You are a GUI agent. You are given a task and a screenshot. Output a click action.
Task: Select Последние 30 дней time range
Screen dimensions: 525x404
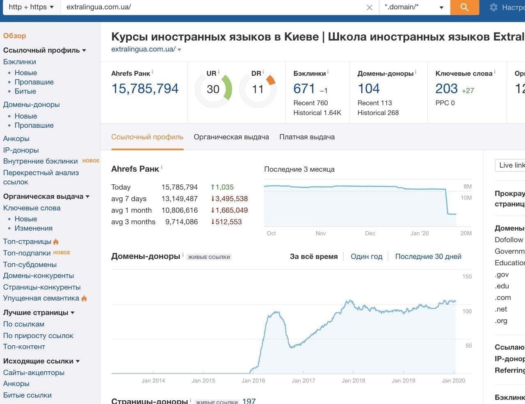[428, 256]
